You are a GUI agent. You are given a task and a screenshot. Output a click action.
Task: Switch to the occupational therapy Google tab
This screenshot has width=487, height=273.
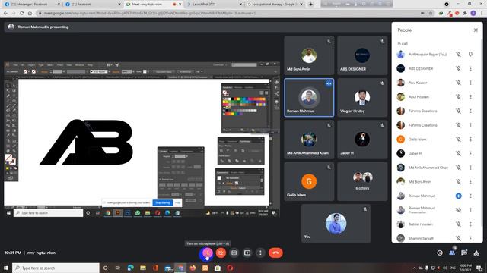274,5
